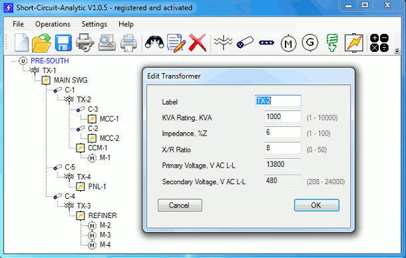Click the Print toolbar icon
The height and width of the screenshot is (258, 406).
pos(128,43)
